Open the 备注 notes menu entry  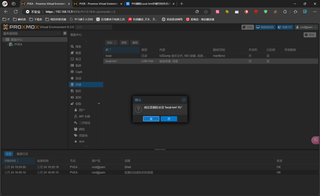coord(86,59)
